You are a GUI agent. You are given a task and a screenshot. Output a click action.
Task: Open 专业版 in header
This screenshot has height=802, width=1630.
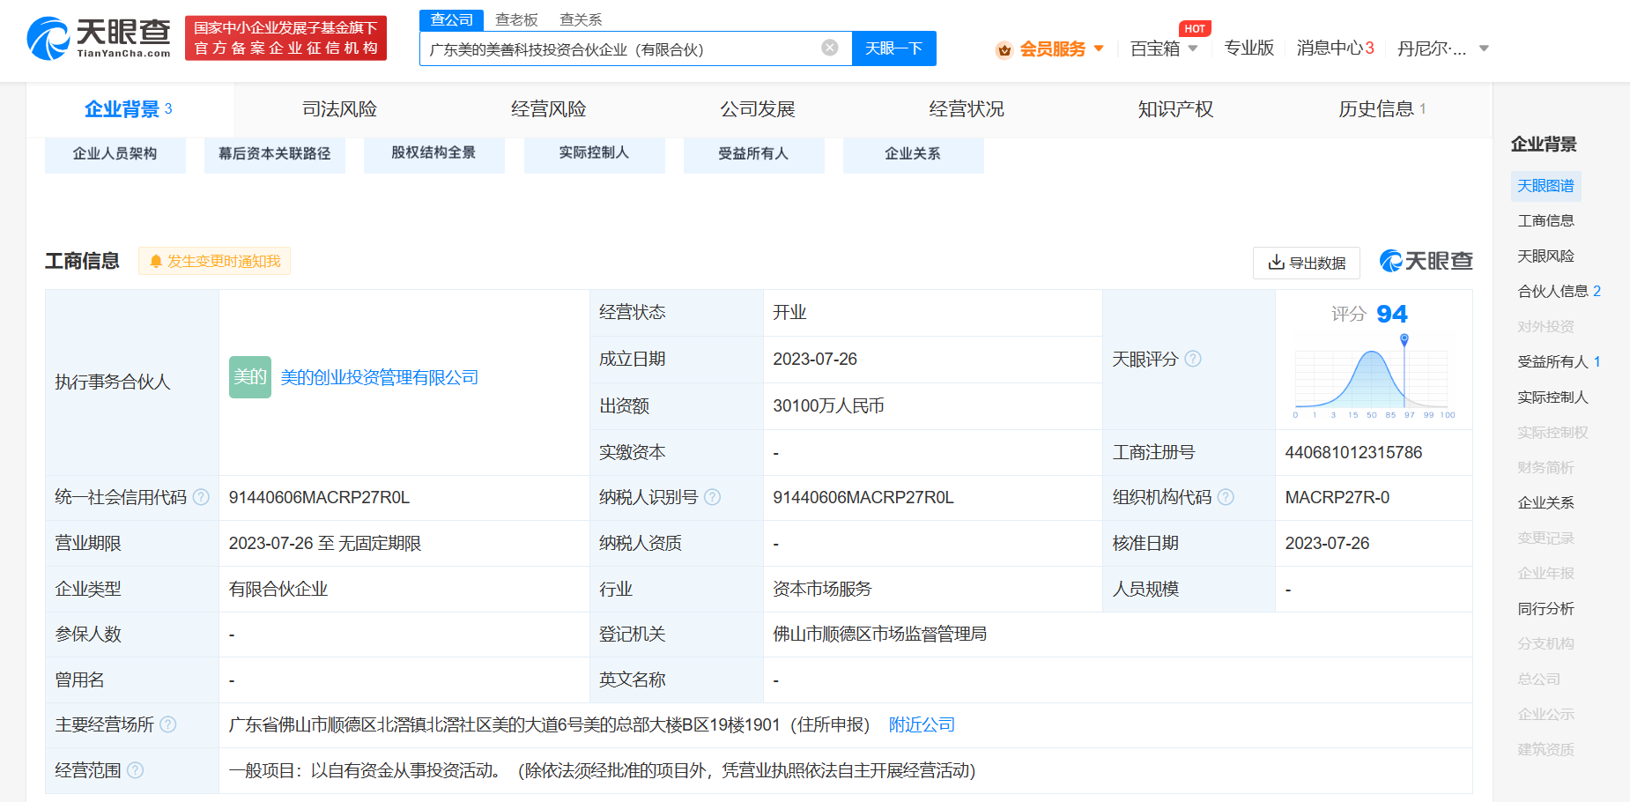click(1249, 48)
